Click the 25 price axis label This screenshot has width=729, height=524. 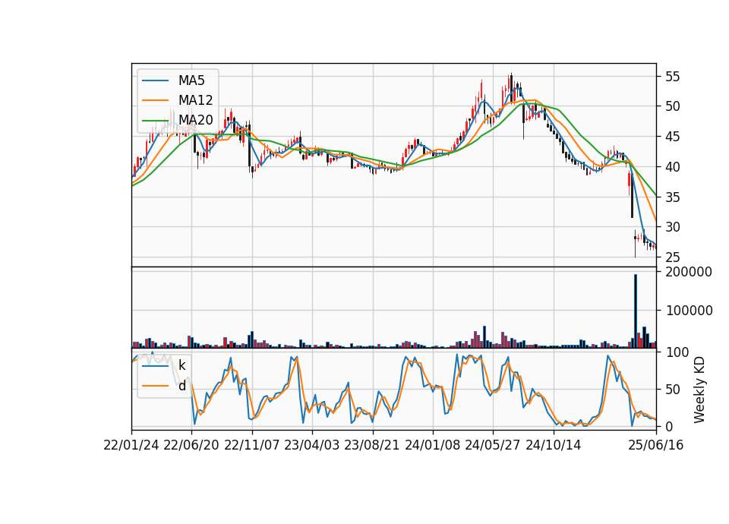tap(672, 257)
